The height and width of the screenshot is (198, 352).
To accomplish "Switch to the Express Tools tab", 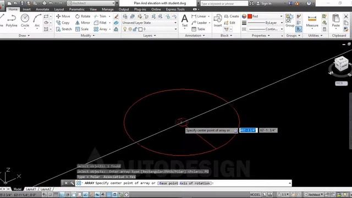I will click(175, 9).
